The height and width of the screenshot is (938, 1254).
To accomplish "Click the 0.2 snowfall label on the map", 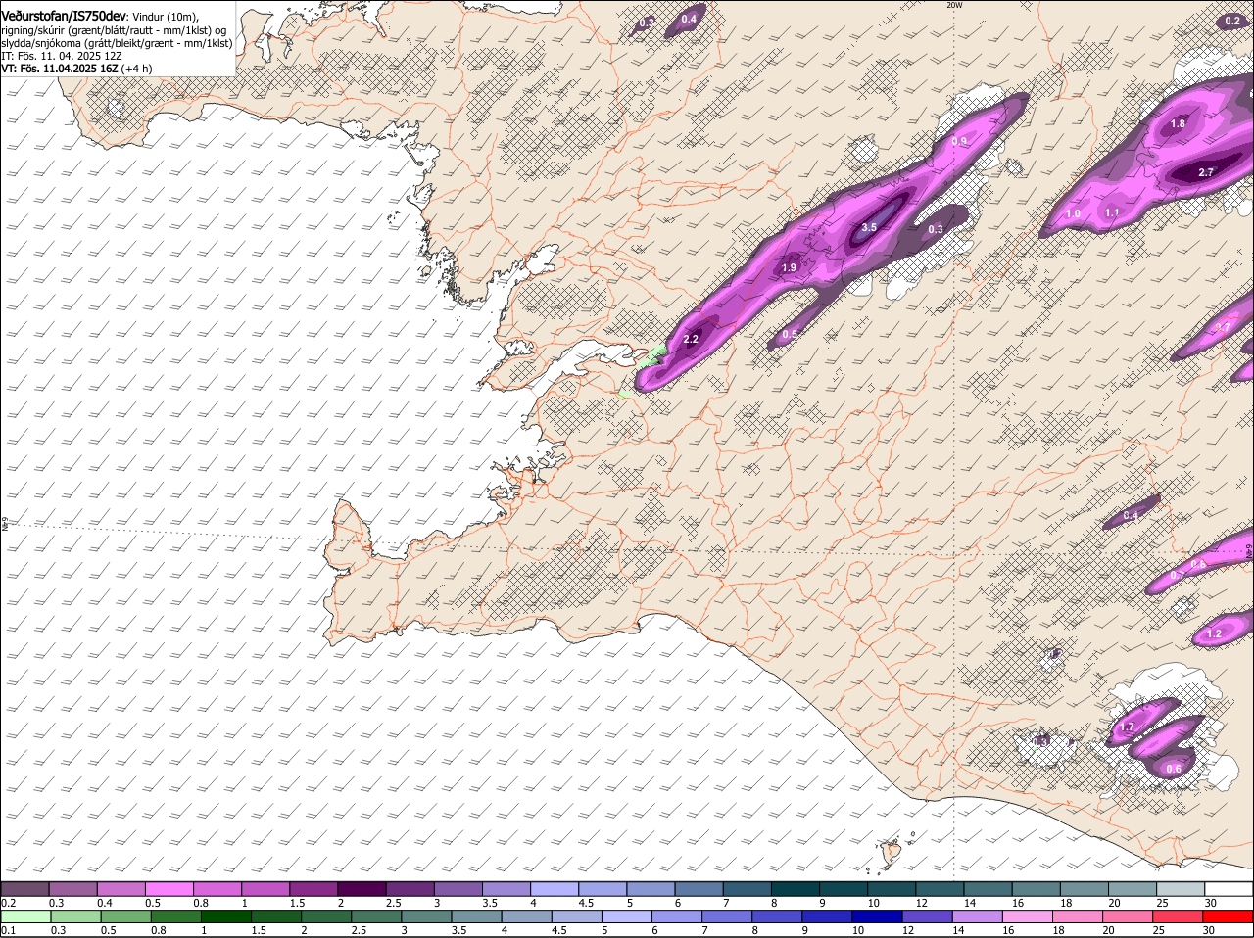I will pos(1232,22).
